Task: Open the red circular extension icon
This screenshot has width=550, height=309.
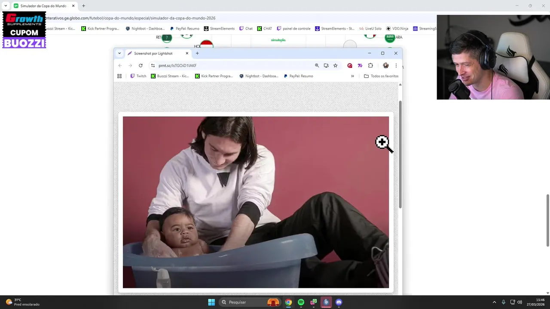Action: pyautogui.click(x=350, y=66)
